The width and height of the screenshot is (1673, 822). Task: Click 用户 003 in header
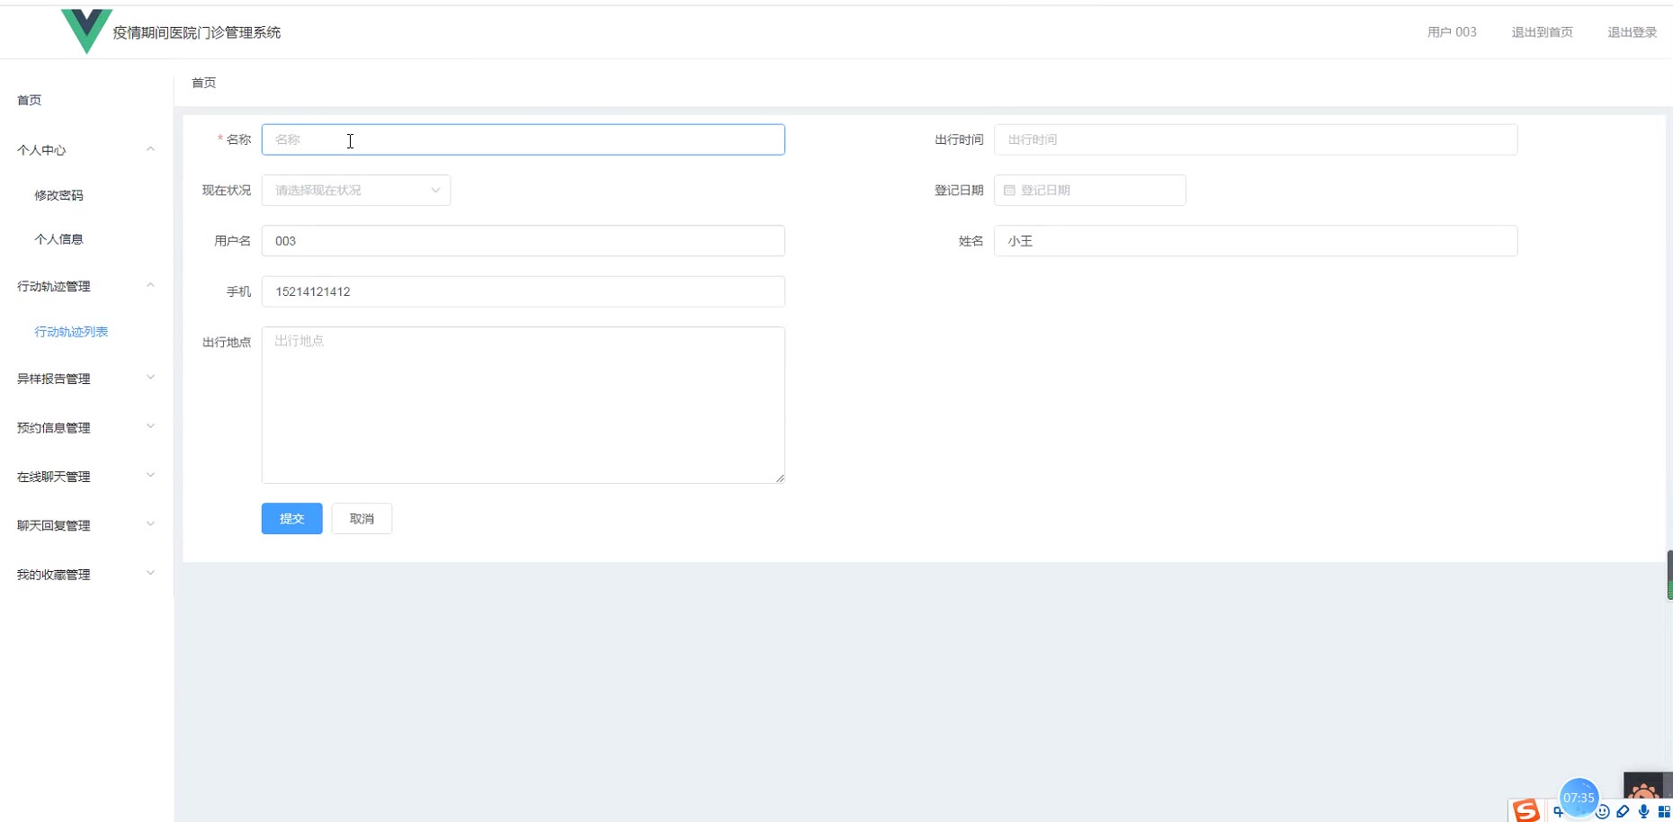1452,32
